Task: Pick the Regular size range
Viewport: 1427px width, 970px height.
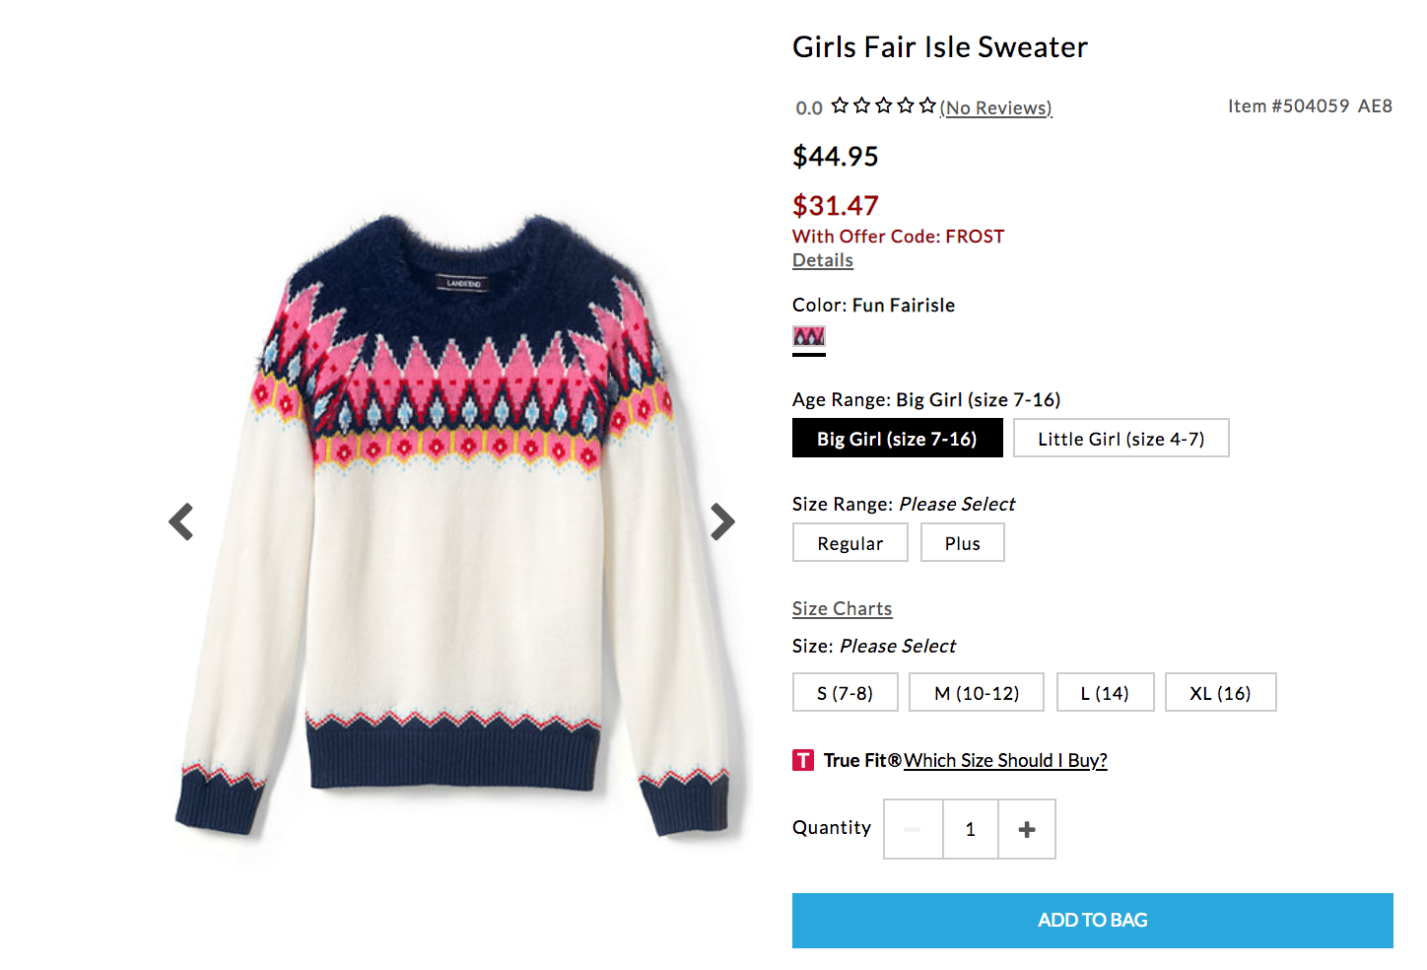Action: point(849,543)
